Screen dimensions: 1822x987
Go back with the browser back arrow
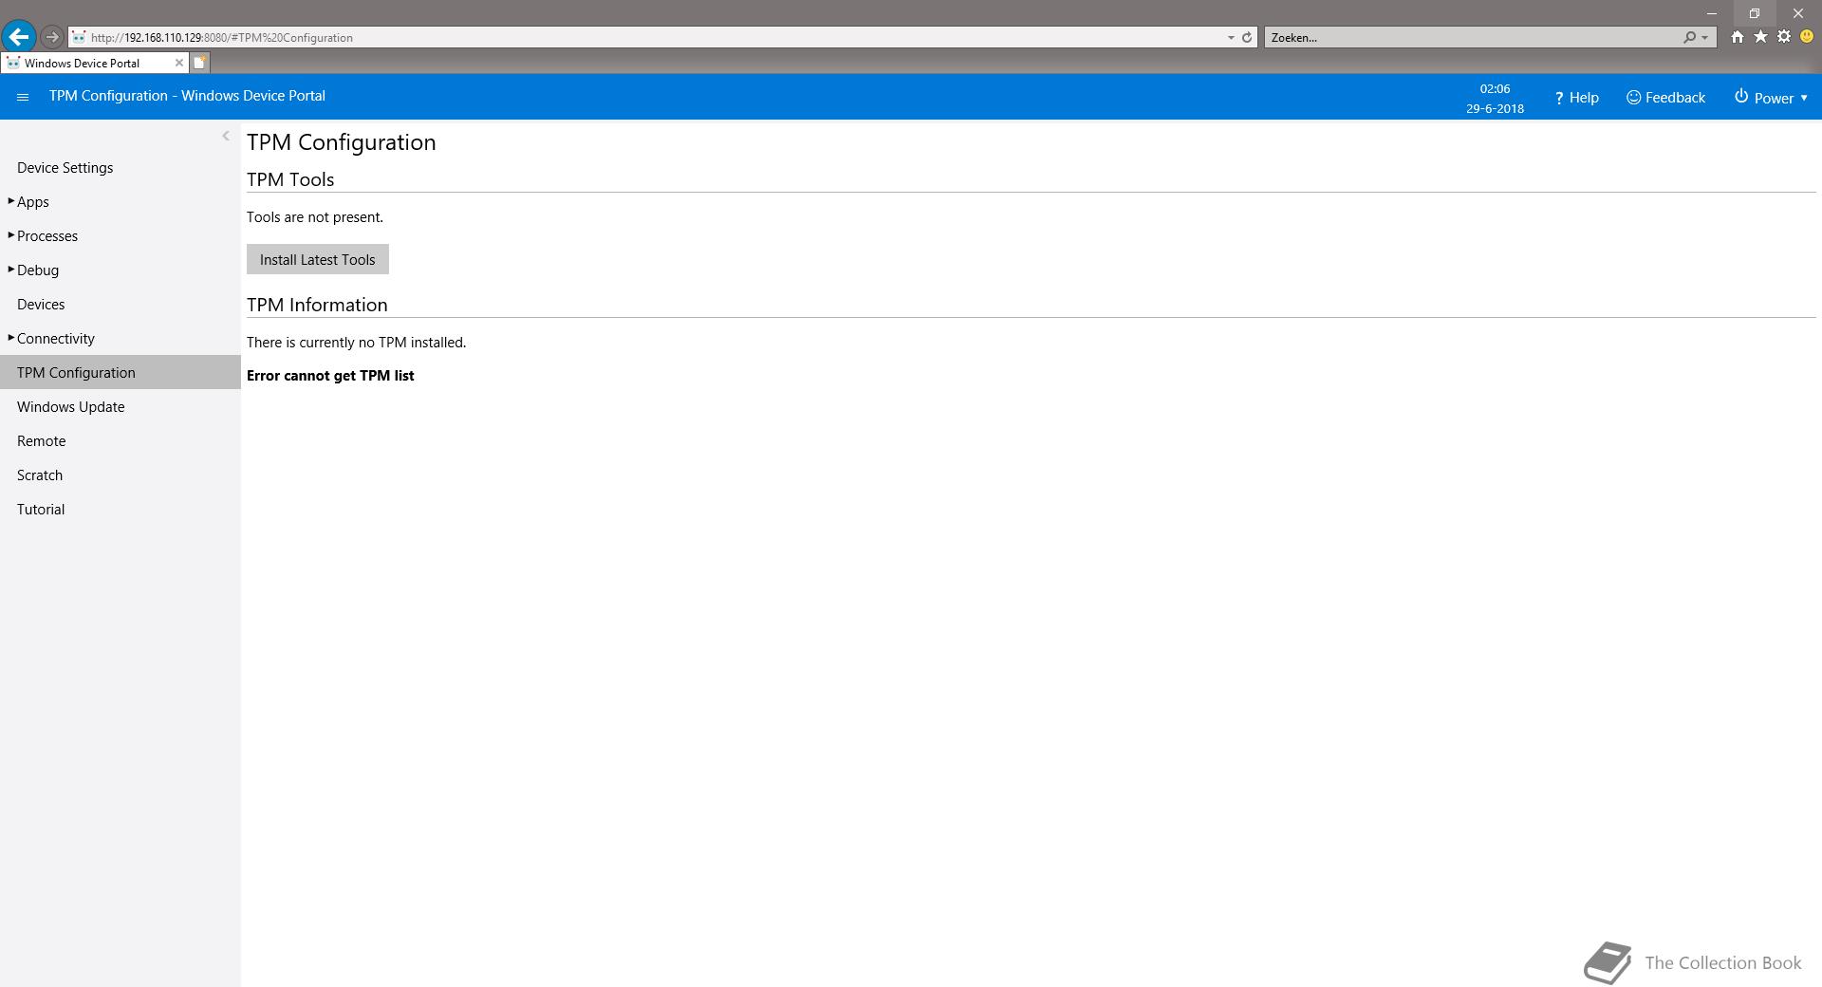point(18,37)
